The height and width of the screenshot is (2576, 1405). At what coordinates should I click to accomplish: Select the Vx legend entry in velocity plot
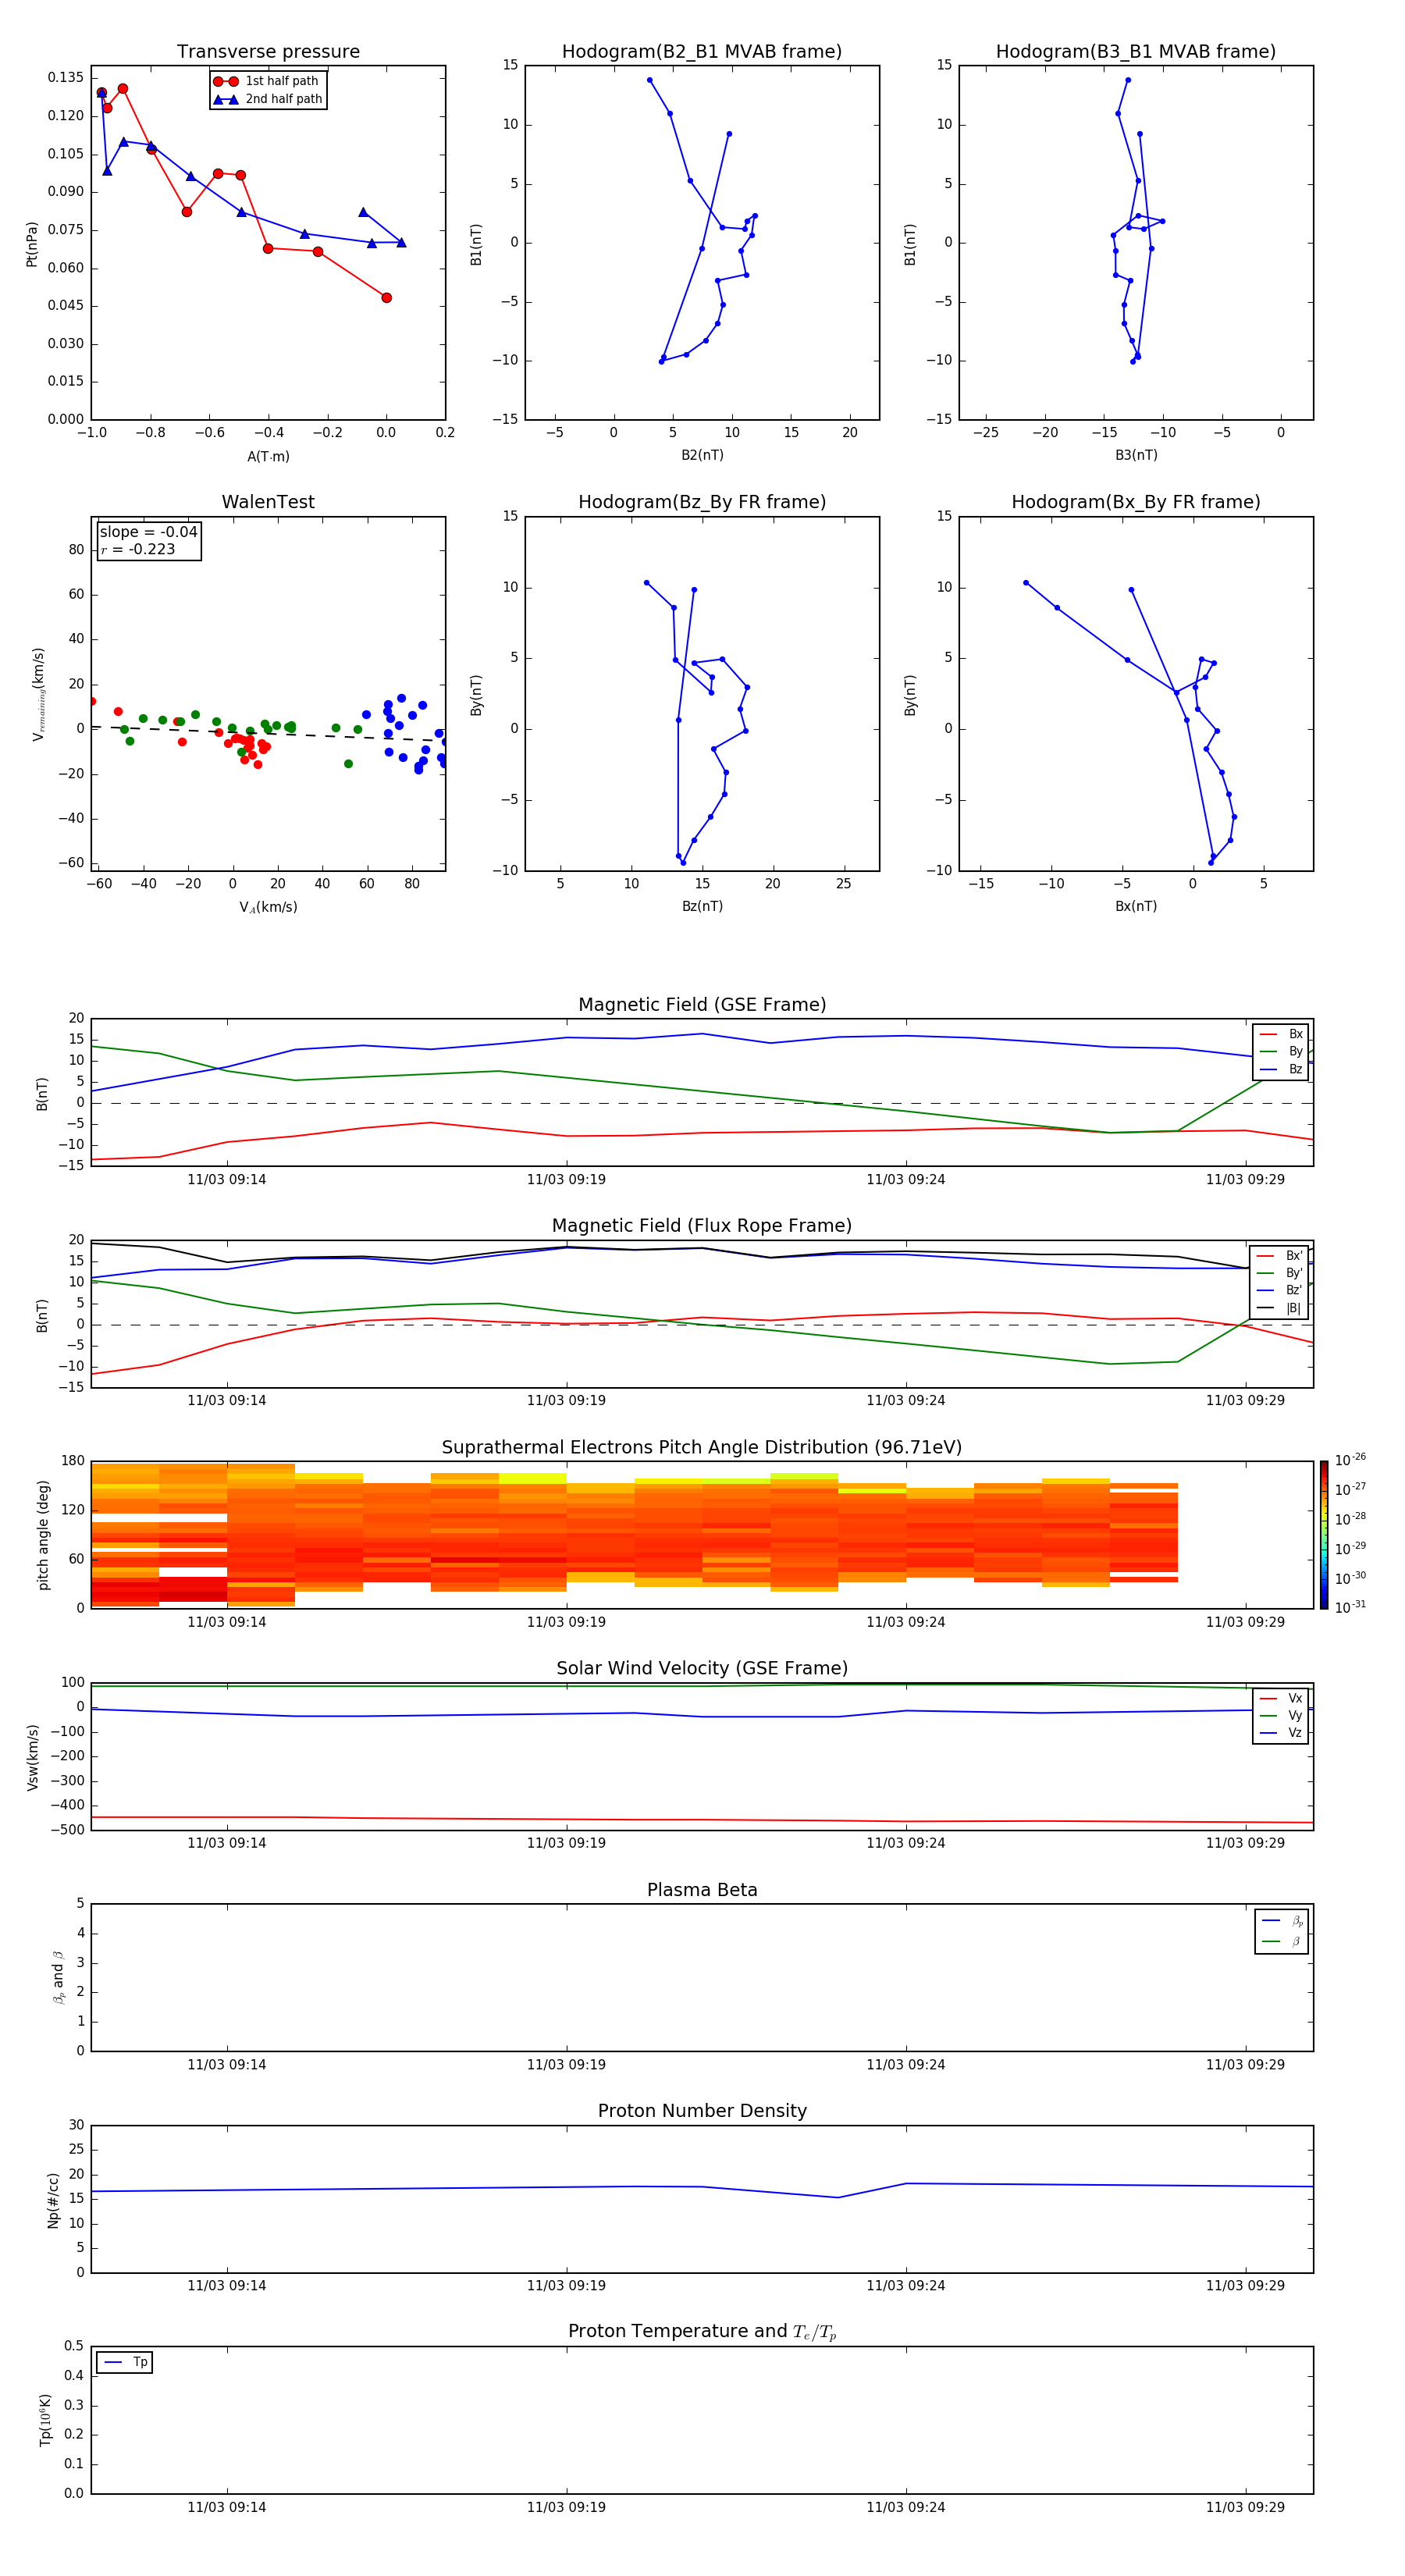click(1281, 1698)
